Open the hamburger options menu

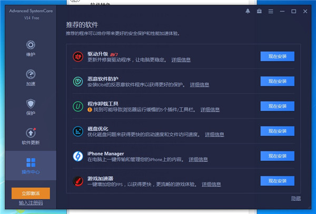tap(271, 11)
